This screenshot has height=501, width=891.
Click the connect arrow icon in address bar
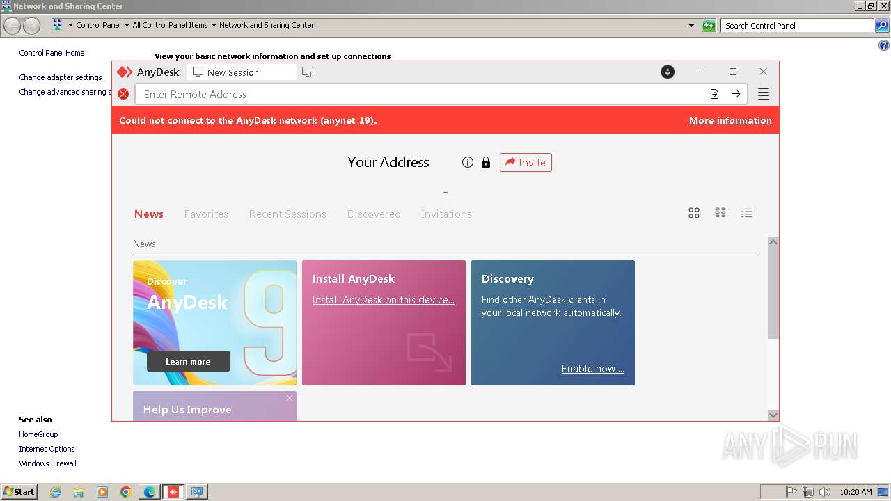point(736,94)
